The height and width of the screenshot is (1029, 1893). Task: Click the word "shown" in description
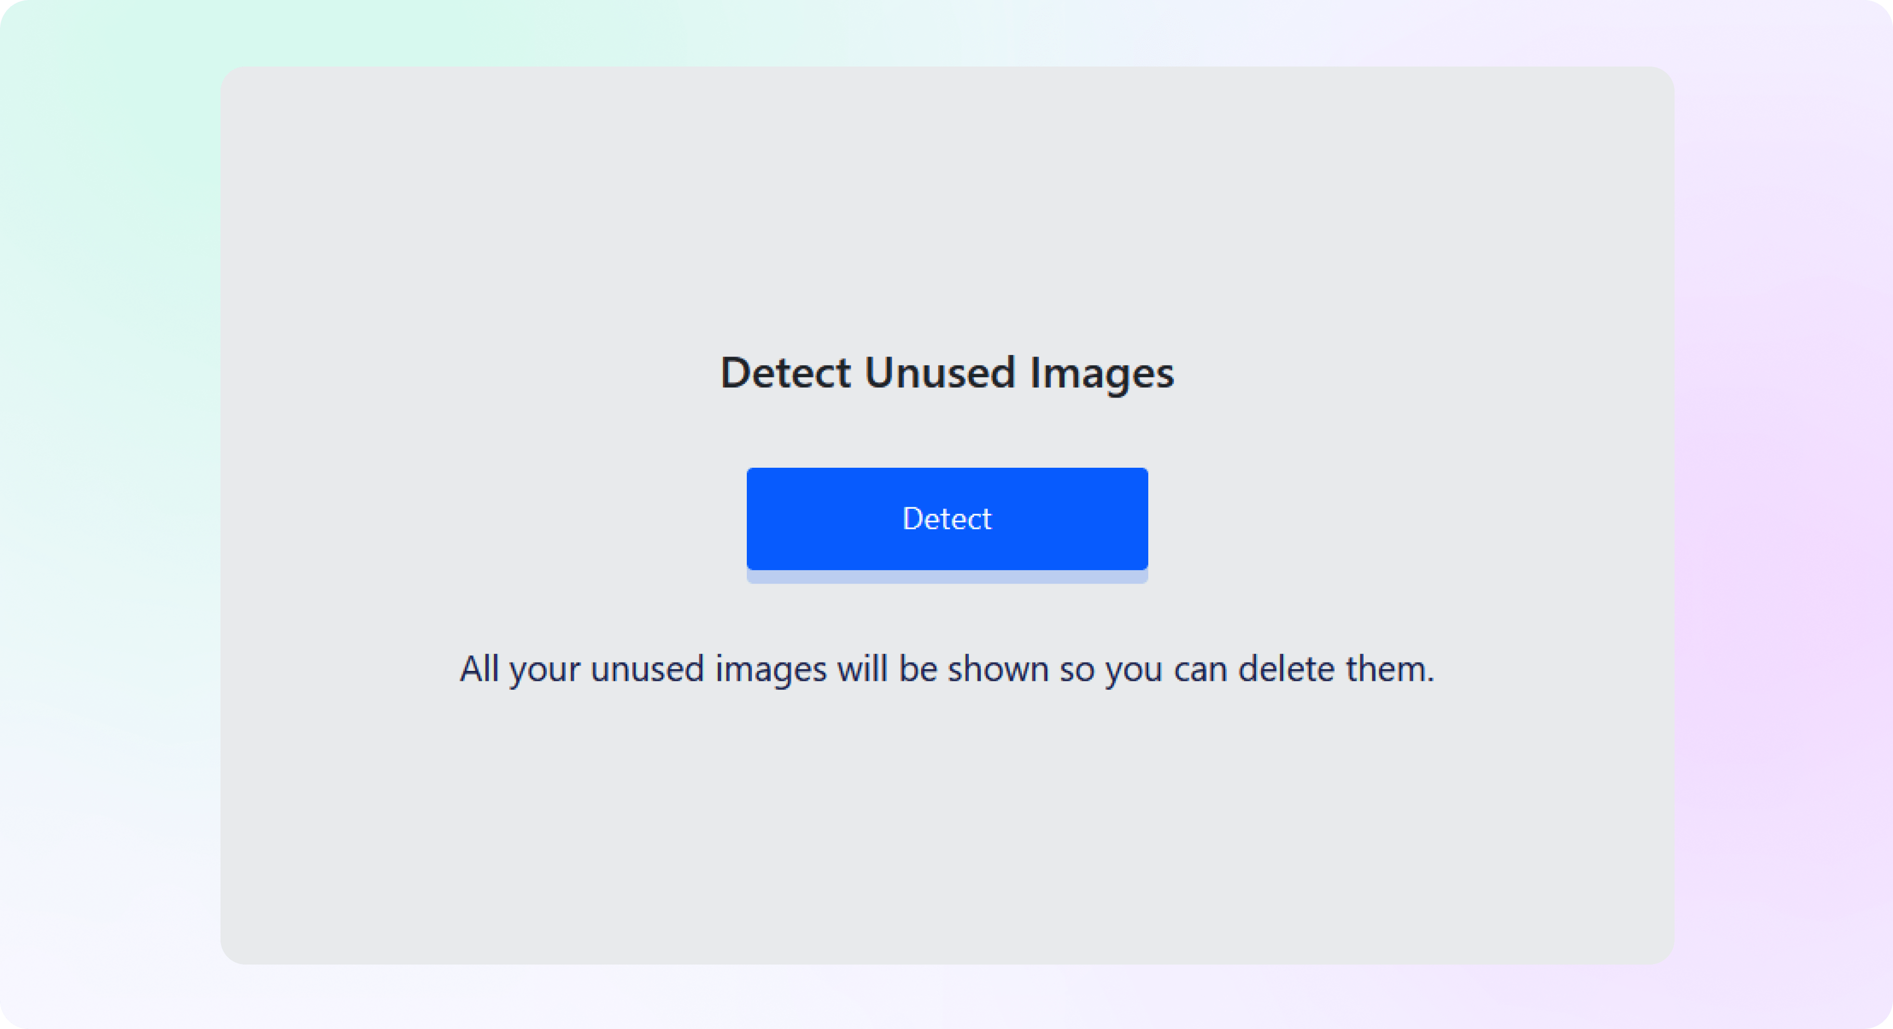pos(998,669)
